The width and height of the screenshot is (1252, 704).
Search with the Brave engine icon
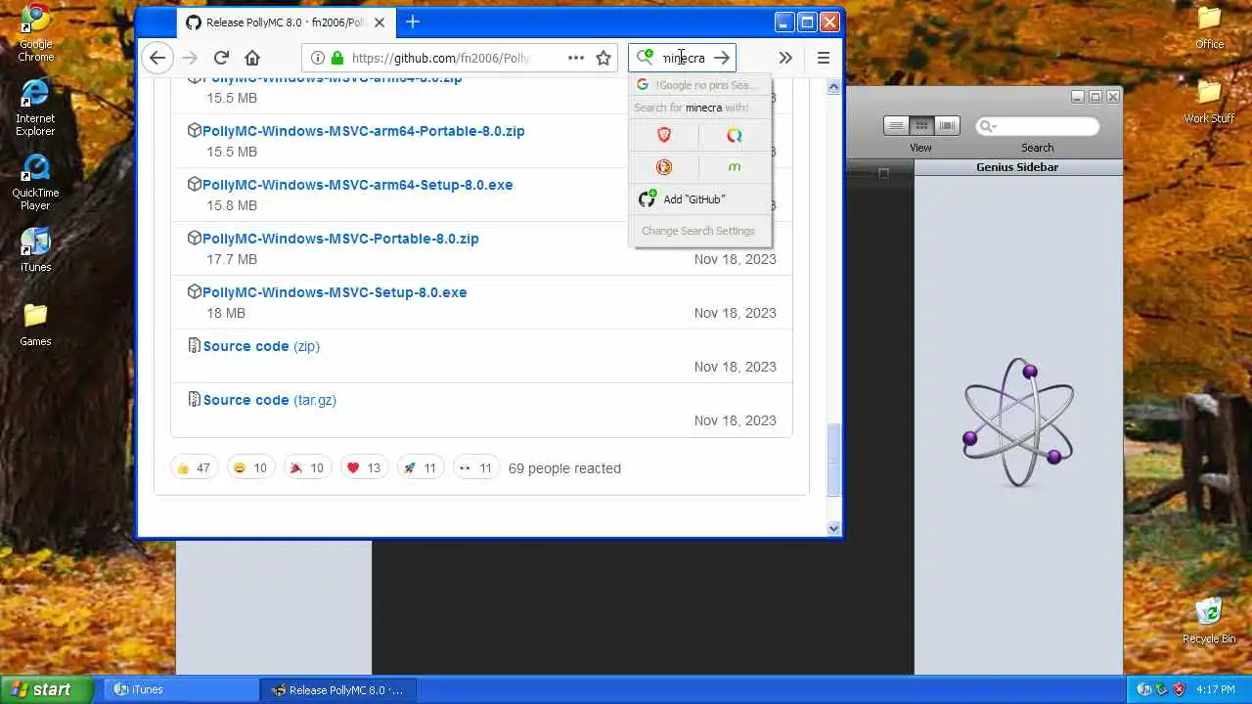[664, 135]
